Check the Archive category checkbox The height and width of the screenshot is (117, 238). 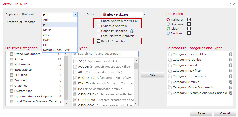[x=12, y=59]
